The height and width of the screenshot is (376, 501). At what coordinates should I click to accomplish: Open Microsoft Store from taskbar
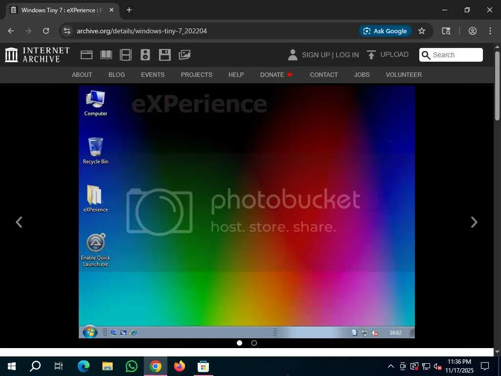coord(203,366)
